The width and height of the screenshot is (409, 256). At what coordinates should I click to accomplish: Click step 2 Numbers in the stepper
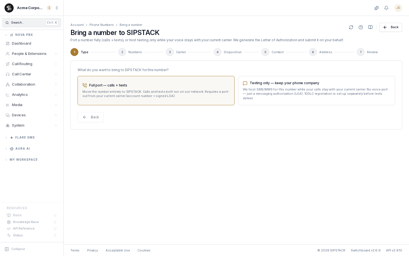[130, 52]
